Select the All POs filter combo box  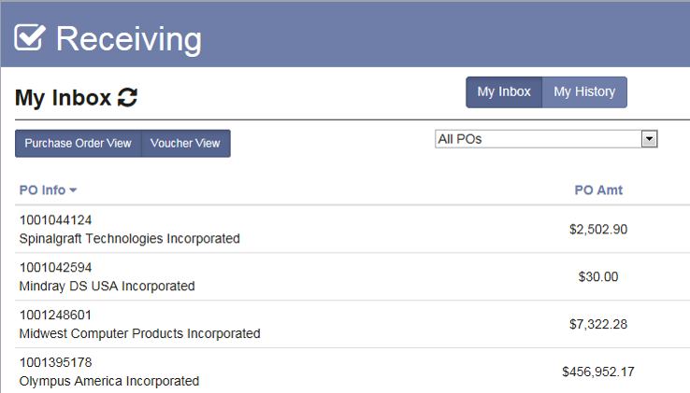(546, 139)
